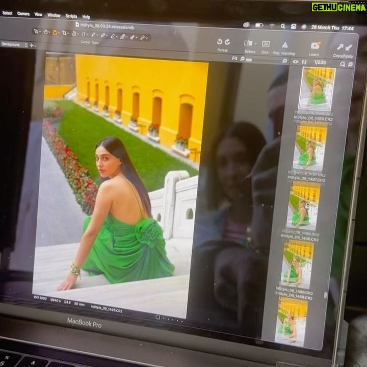367x367 pixels.
Task: Click the battery status icon
Action: (259, 25)
